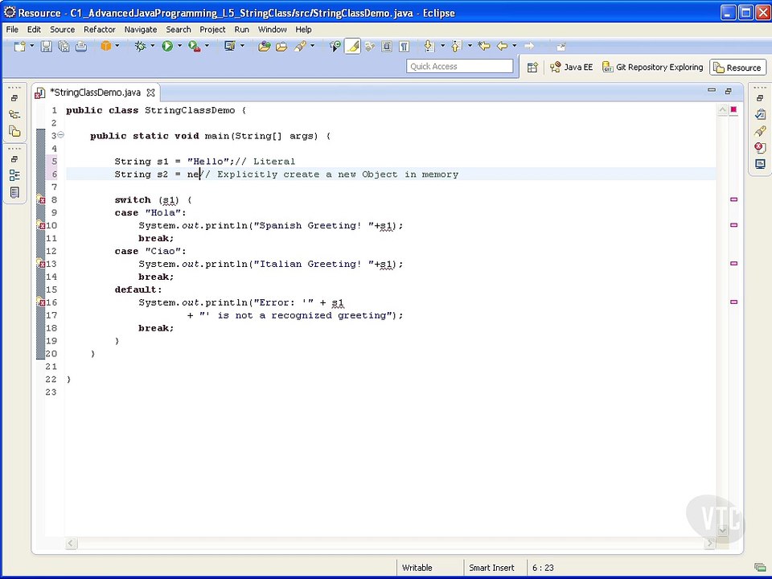The width and height of the screenshot is (772, 579).
Task: Toggle Show Whitespace Characters pilcrow icon
Action: click(404, 47)
